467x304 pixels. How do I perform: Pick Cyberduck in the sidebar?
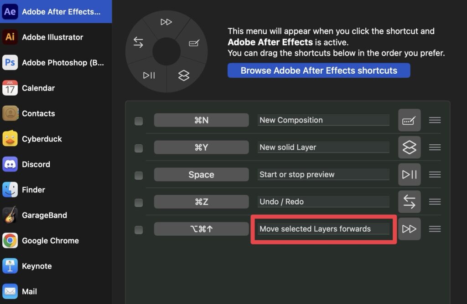click(56, 139)
